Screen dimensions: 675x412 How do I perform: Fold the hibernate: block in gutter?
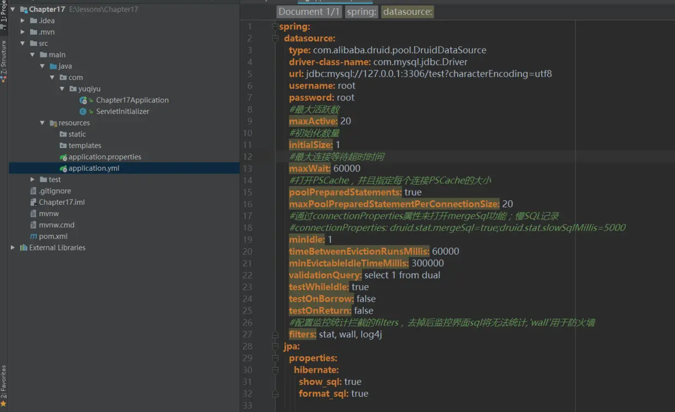pos(275,370)
